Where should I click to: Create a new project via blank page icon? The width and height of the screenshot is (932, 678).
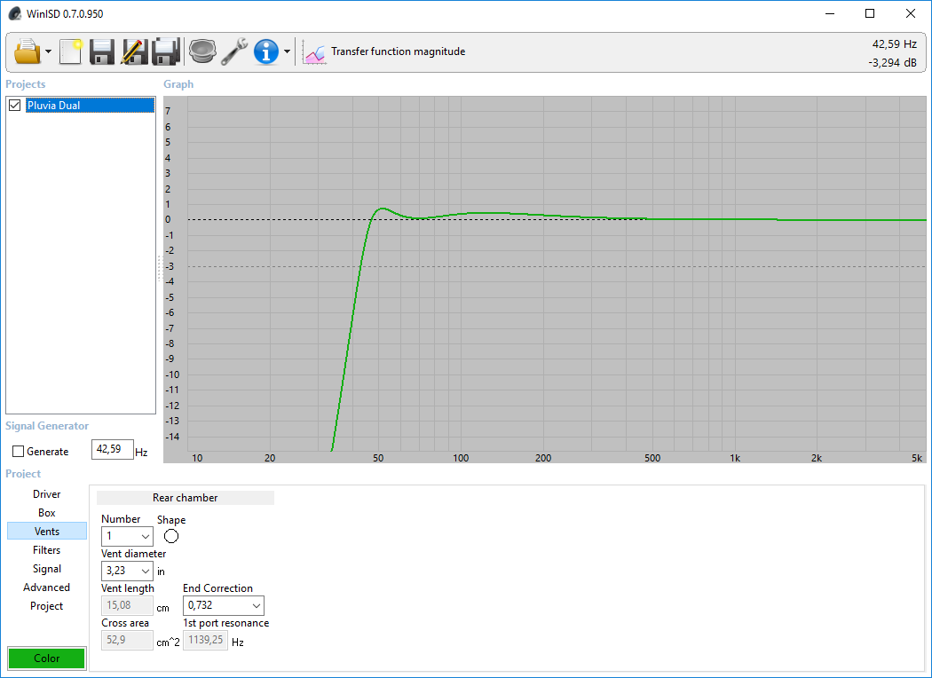point(71,51)
